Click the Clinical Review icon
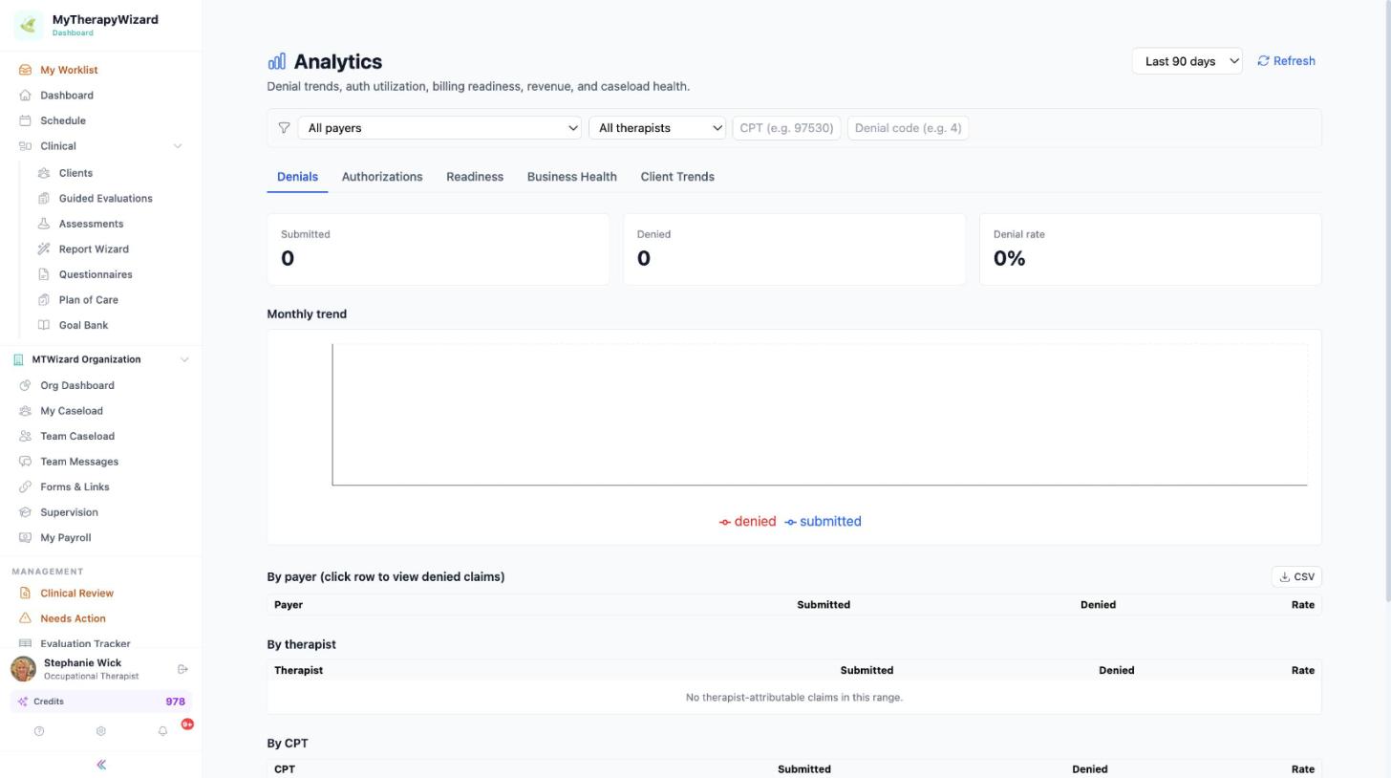The height and width of the screenshot is (778, 1391). tap(25, 594)
